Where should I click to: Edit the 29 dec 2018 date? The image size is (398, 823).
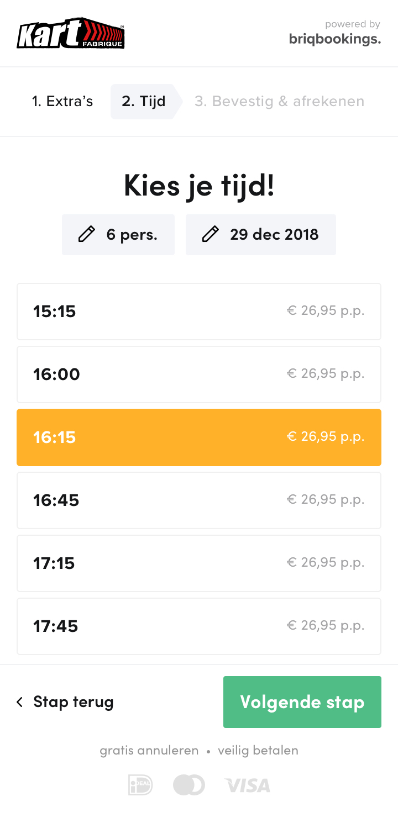(274, 235)
